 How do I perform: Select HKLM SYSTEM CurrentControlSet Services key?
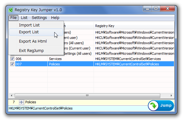point(134,59)
